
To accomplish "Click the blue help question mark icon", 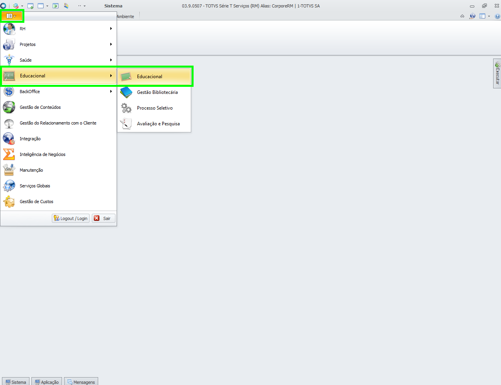I will (x=497, y=16).
